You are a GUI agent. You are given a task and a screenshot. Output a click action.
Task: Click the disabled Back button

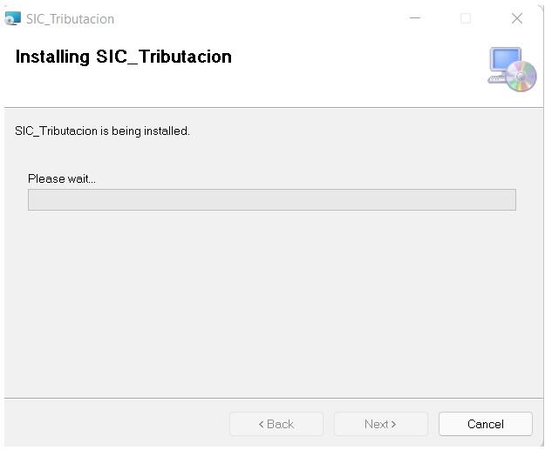276,424
